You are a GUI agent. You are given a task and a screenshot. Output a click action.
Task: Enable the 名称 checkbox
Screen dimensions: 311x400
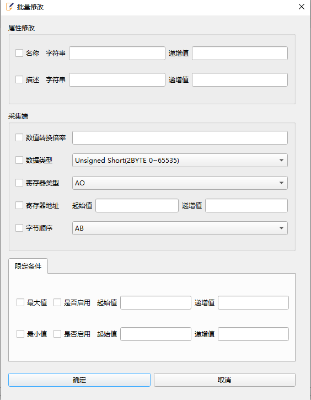pyautogui.click(x=19, y=53)
